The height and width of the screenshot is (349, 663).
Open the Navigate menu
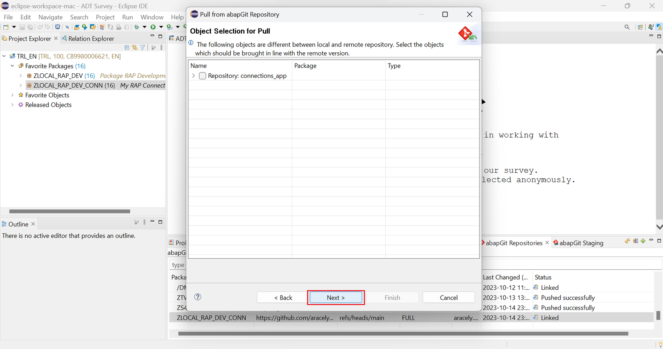click(51, 17)
